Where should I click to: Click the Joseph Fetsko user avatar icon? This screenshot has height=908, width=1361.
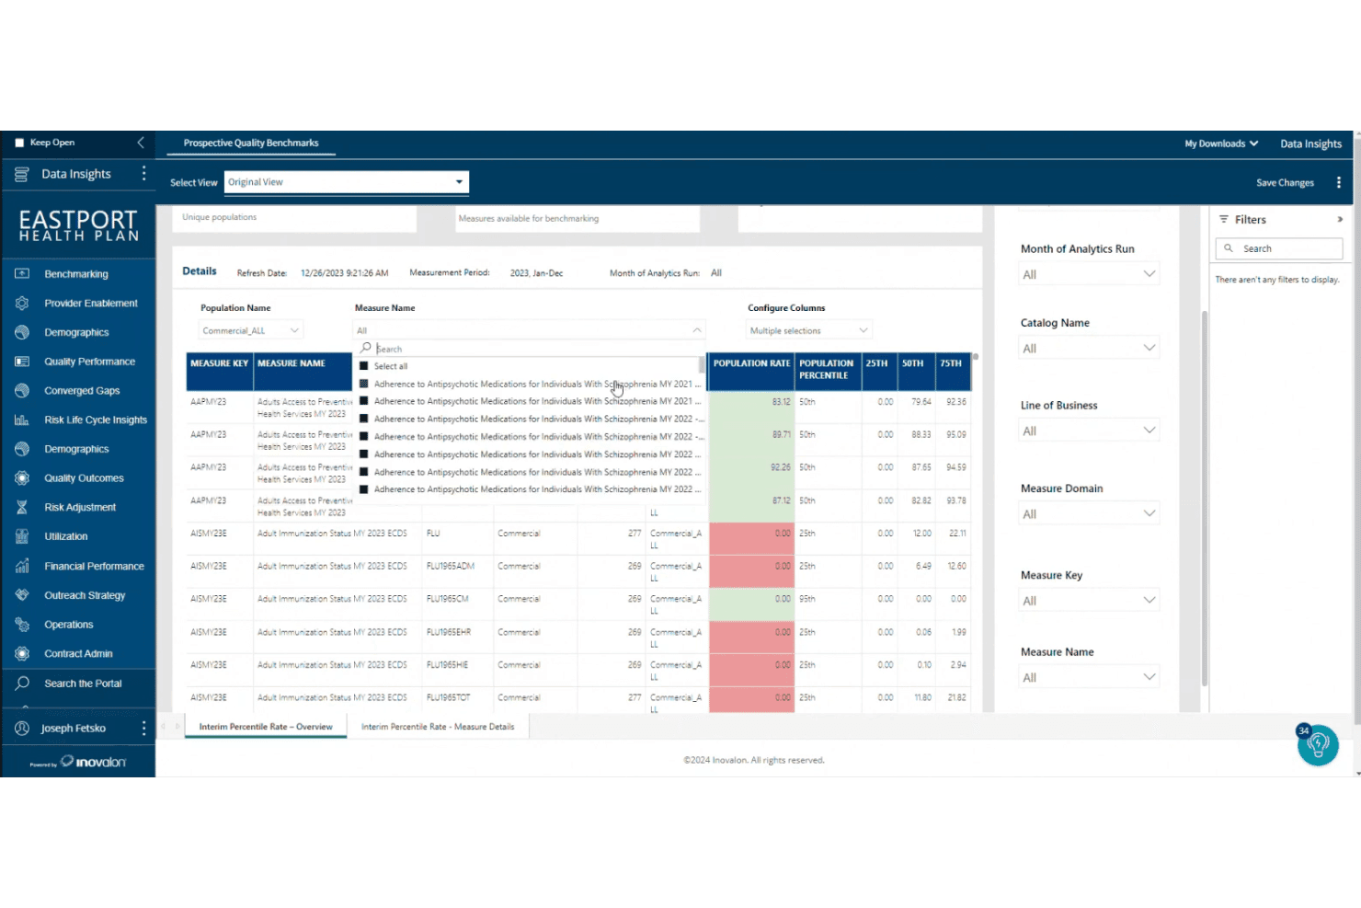tap(22, 729)
